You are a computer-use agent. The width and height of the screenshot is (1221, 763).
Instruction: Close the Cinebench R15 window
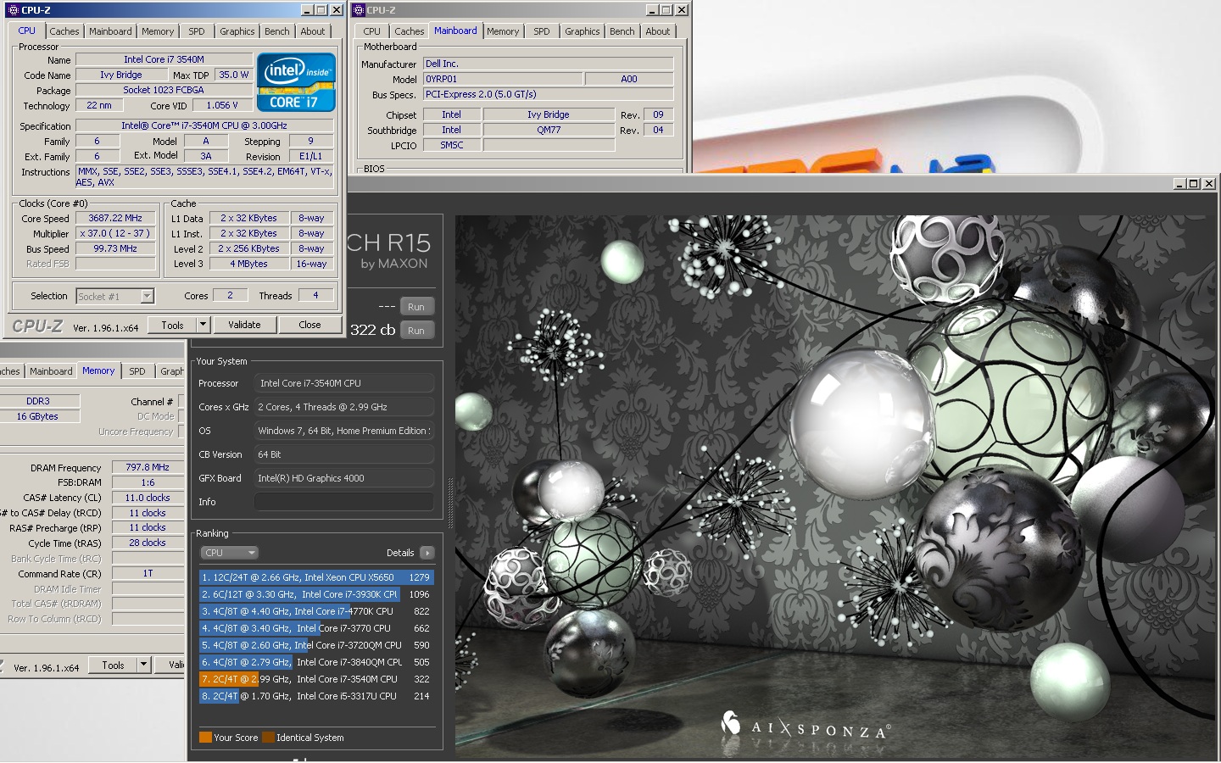pos(1209,184)
